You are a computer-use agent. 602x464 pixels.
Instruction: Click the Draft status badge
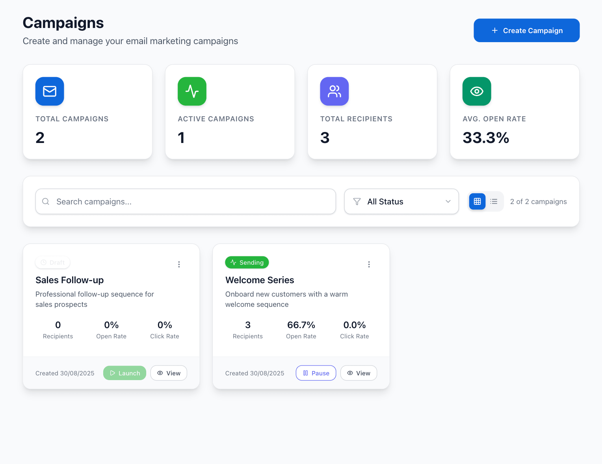[53, 262]
